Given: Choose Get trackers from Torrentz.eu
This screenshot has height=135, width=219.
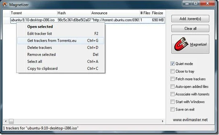Looking at the screenshot, I should [x=61, y=40].
